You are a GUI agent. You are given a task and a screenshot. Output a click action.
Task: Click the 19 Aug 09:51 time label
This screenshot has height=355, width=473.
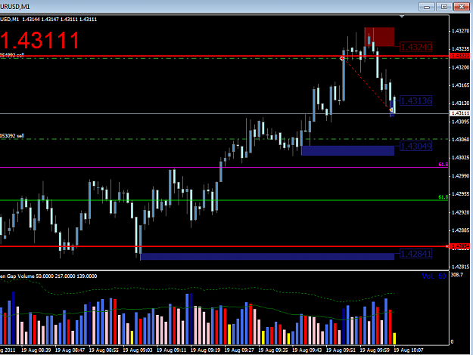pyautogui.click(x=341, y=350)
